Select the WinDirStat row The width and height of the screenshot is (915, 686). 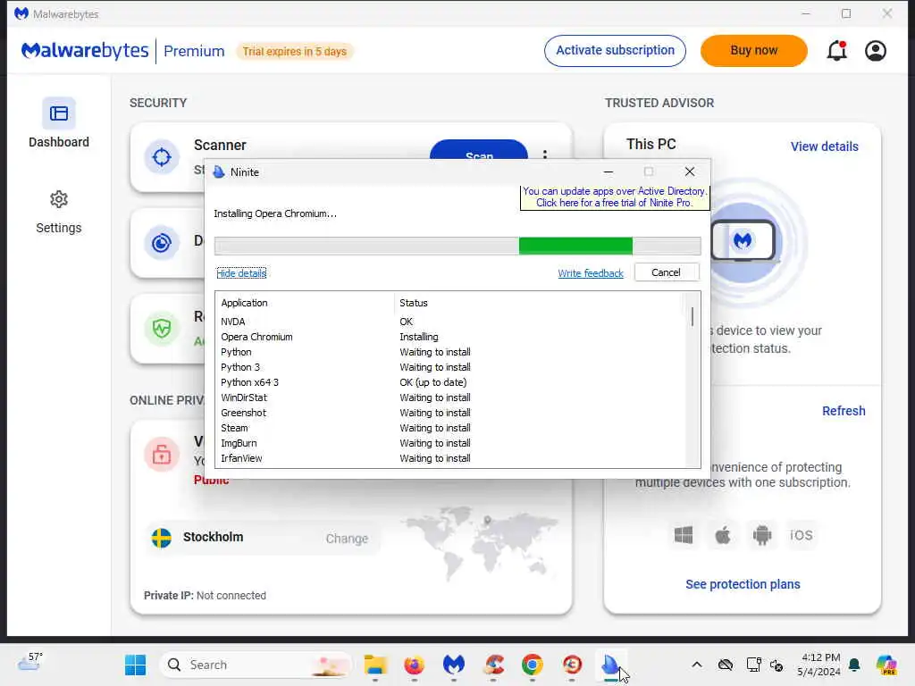coord(449,397)
